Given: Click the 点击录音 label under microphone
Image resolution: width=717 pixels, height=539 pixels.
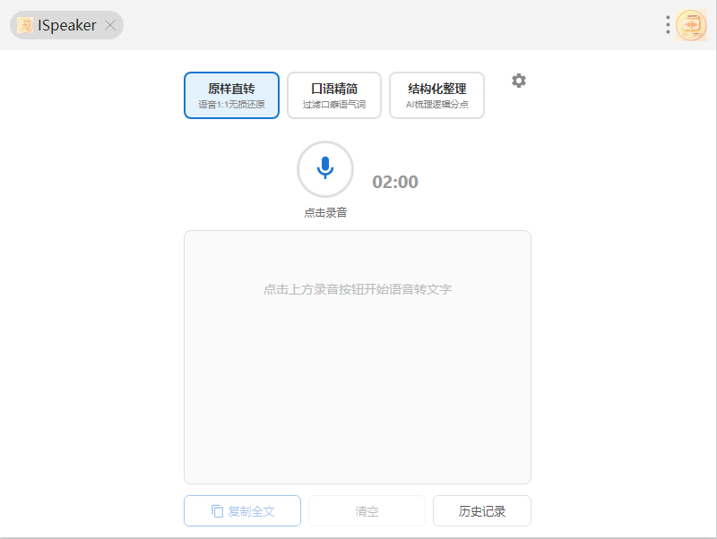Looking at the screenshot, I should tap(325, 213).
